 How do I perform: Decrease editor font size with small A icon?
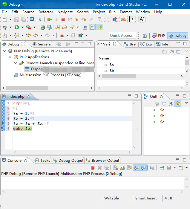tap(133, 19)
